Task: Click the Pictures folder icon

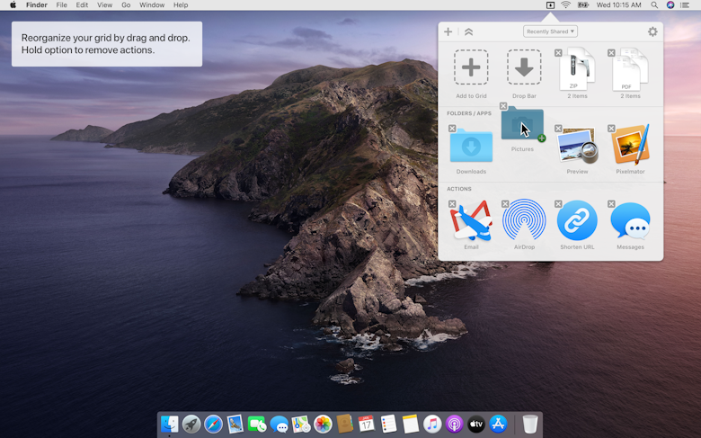Action: click(x=522, y=124)
